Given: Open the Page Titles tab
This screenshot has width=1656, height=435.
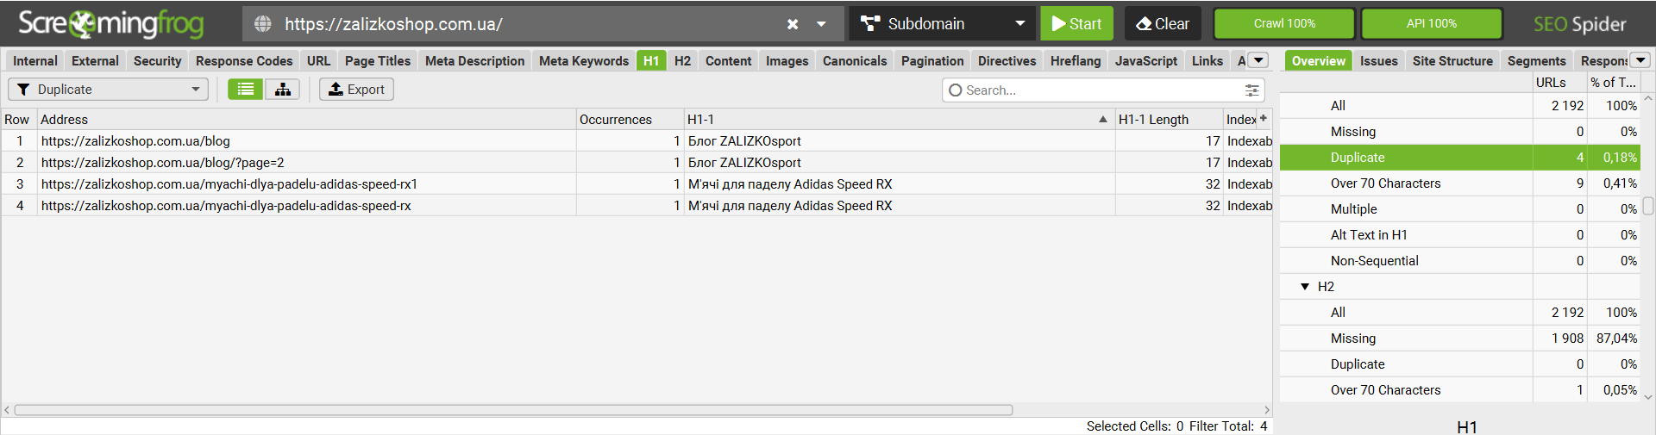Looking at the screenshot, I should 377,61.
